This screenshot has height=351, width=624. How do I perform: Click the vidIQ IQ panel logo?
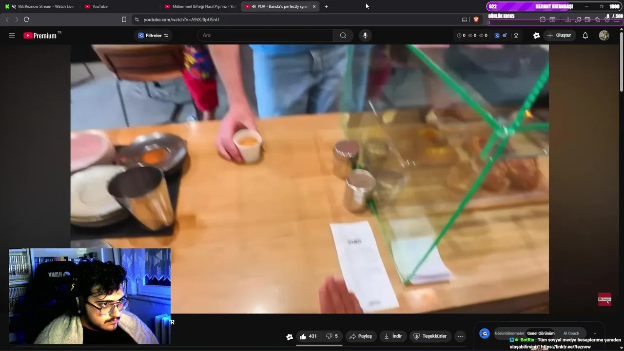[485, 333]
